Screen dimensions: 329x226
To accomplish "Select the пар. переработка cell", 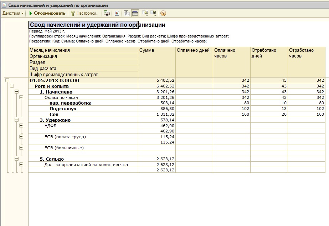I will [83, 103].
